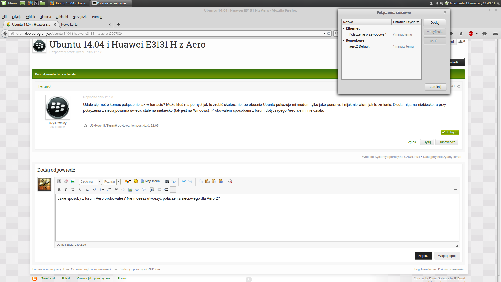Launch the terminal from the panel

click(37, 3)
